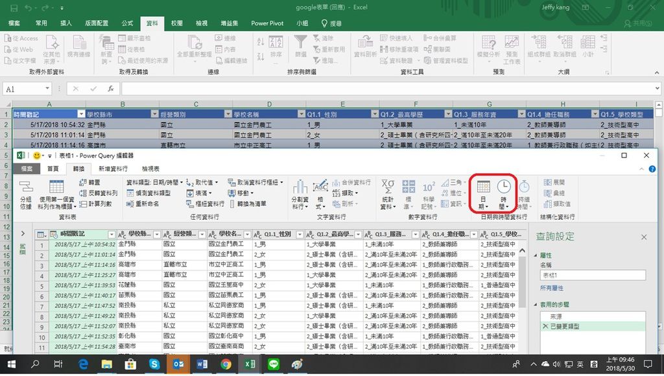Screen dimensions: 664x376
Task: Open the 檔案 tab in Power Query
Action: pyautogui.click(x=27, y=169)
